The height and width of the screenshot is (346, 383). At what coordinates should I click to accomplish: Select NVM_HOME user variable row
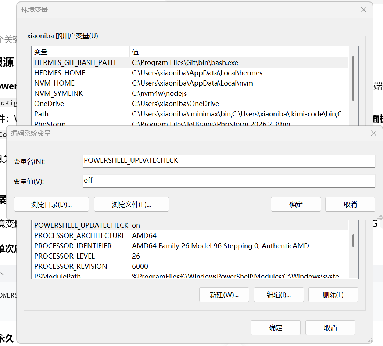coord(190,83)
